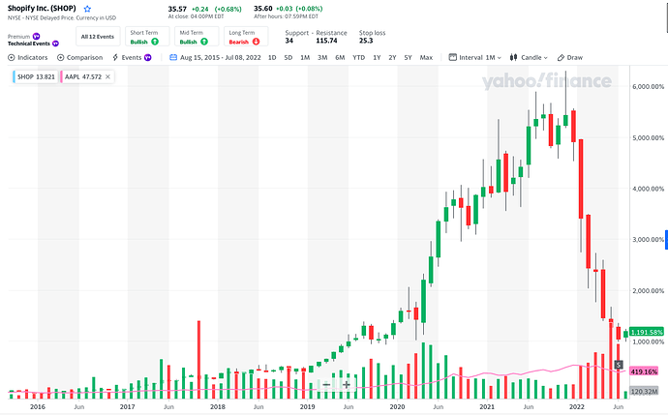Select the 5D range
Screen dimensions: 668x415
pos(288,57)
